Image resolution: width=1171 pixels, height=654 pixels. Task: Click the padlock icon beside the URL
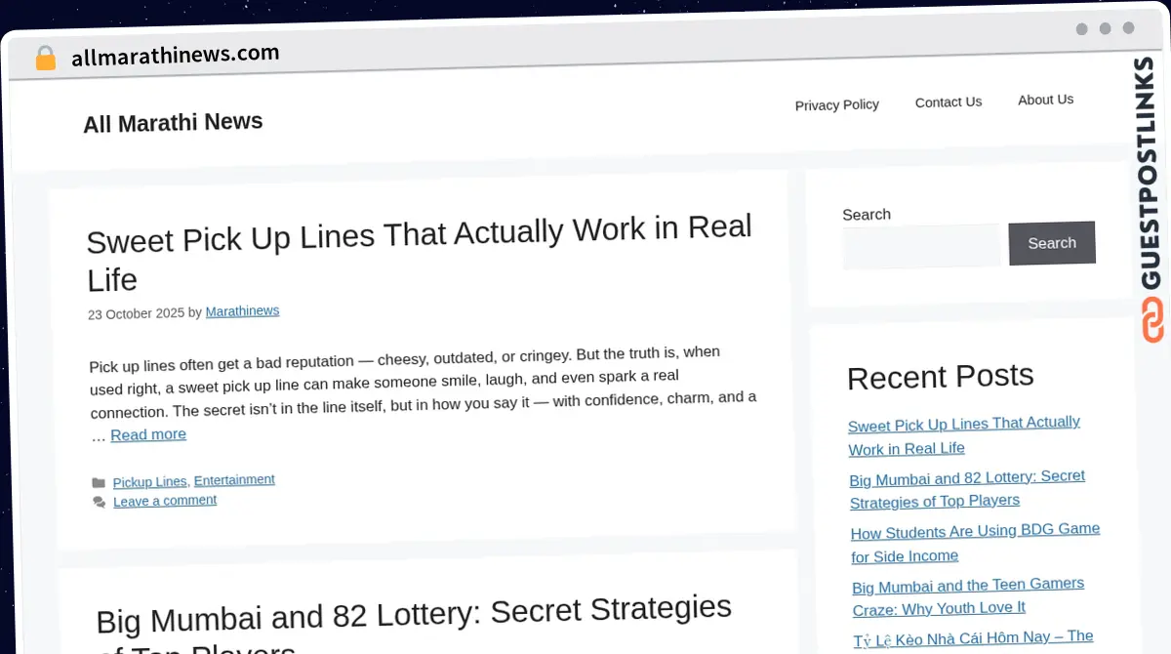[45, 58]
